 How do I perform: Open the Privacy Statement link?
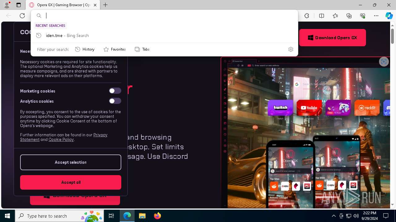tap(64, 137)
